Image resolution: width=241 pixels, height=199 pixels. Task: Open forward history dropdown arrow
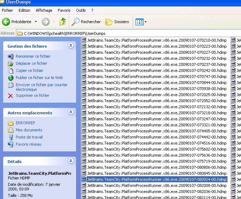(54, 22)
